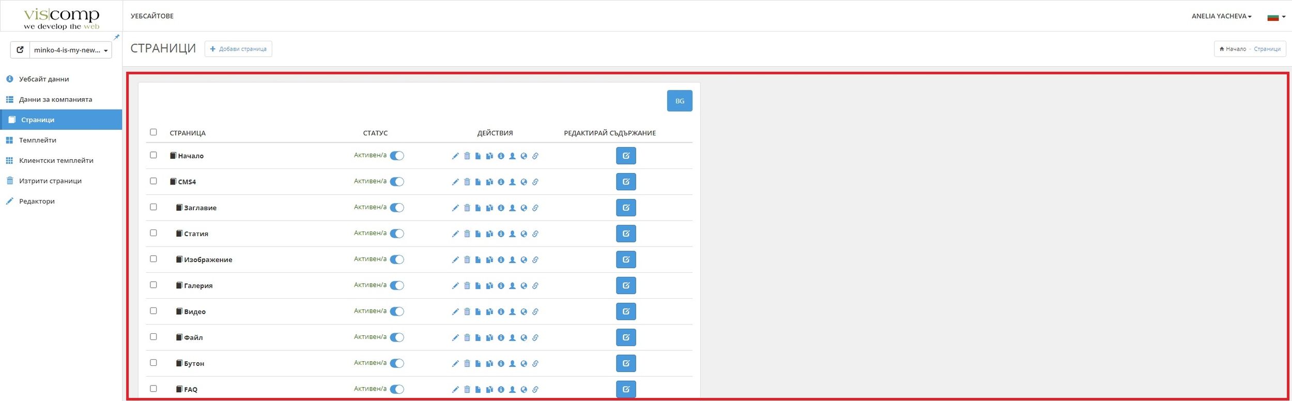
Task: Click the user icon in Изображение row
Action: pos(512,259)
